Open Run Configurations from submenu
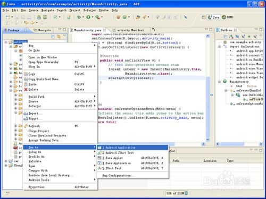 (132, 176)
